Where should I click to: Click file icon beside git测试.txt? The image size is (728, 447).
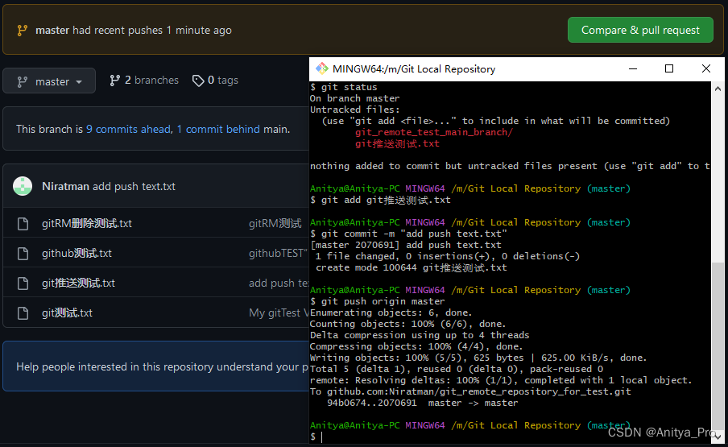(23, 312)
